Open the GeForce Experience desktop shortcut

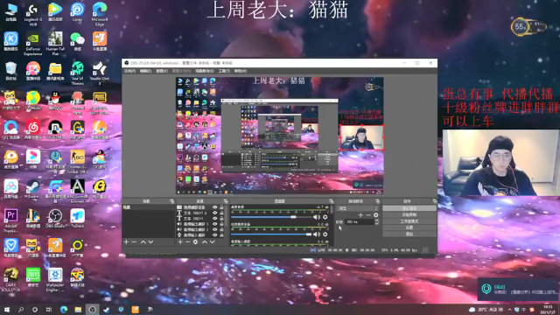[33, 44]
